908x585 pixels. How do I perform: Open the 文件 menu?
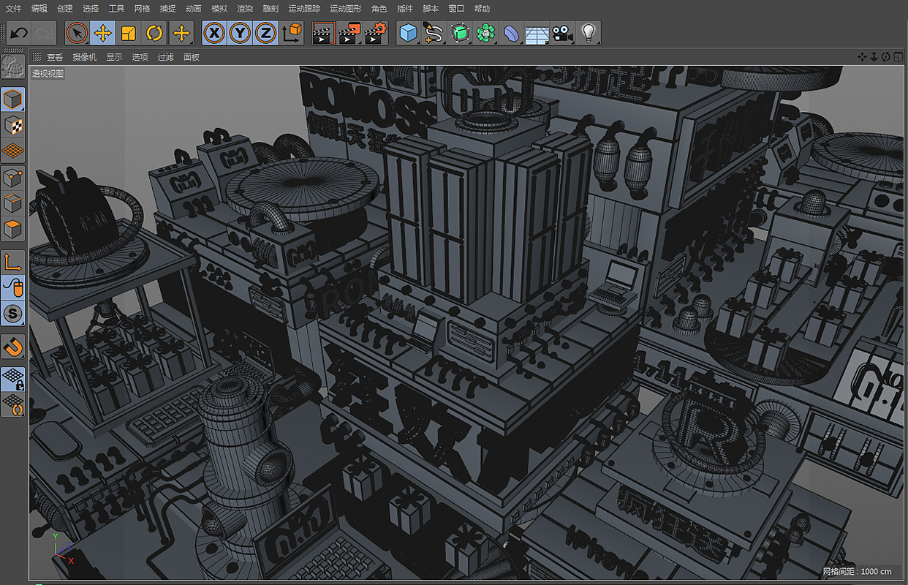coord(13,9)
